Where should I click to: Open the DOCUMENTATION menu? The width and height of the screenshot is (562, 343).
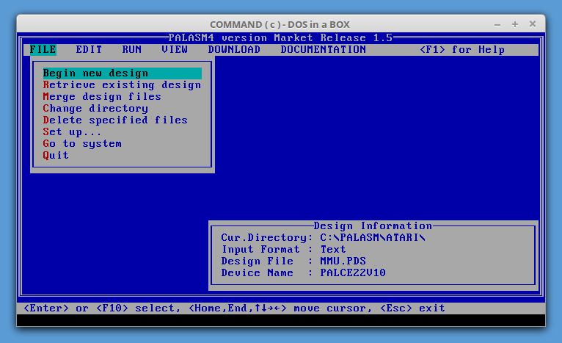coord(323,50)
